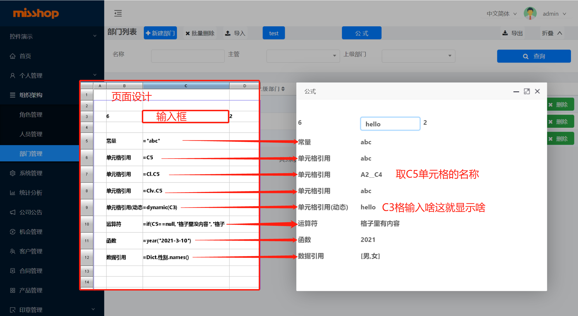Click the 名称 search input field

[x=188, y=56]
